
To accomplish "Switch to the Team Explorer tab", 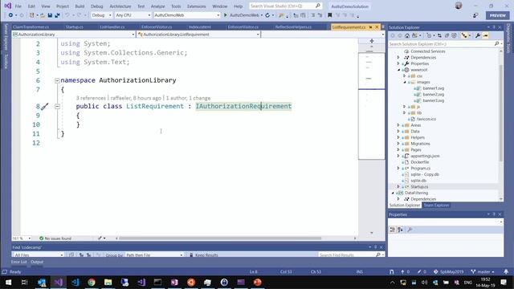I will 436,206.
